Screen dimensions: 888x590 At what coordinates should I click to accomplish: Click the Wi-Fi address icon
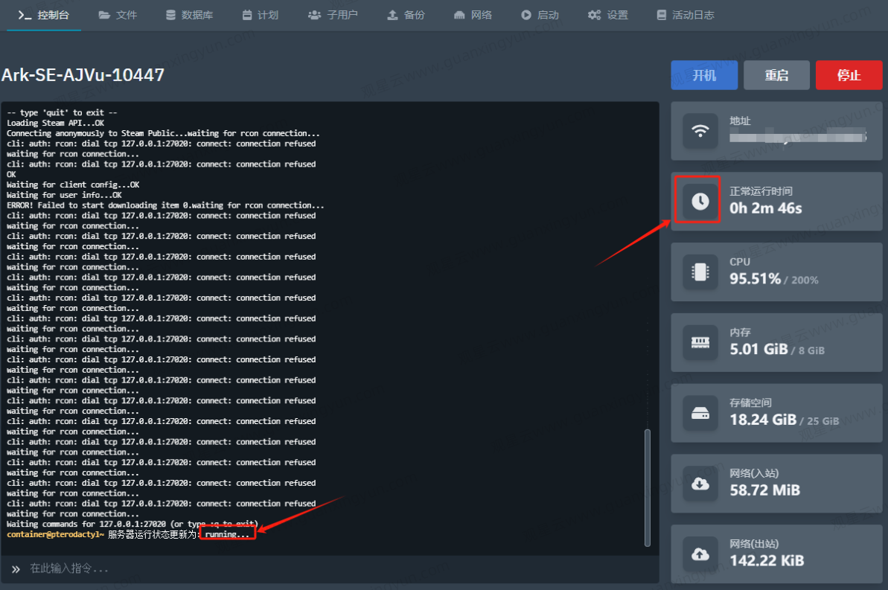700,131
